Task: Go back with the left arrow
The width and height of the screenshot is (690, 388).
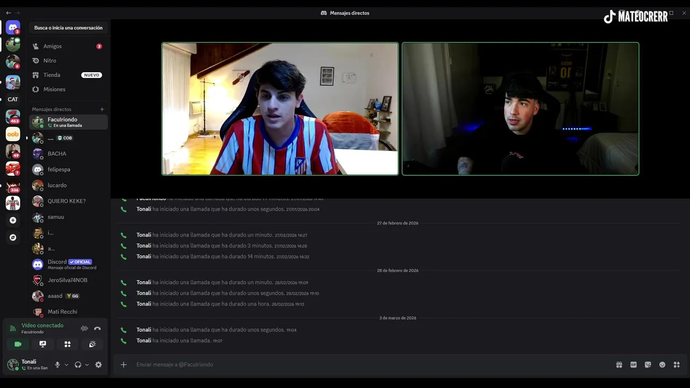Action: tap(8, 12)
